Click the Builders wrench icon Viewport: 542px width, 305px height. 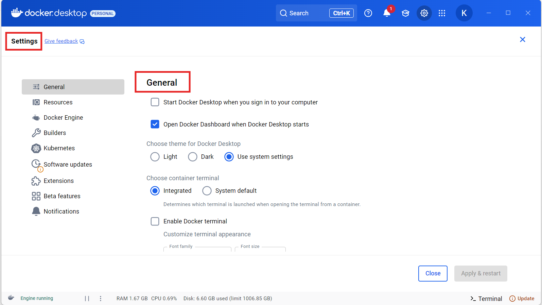click(36, 133)
